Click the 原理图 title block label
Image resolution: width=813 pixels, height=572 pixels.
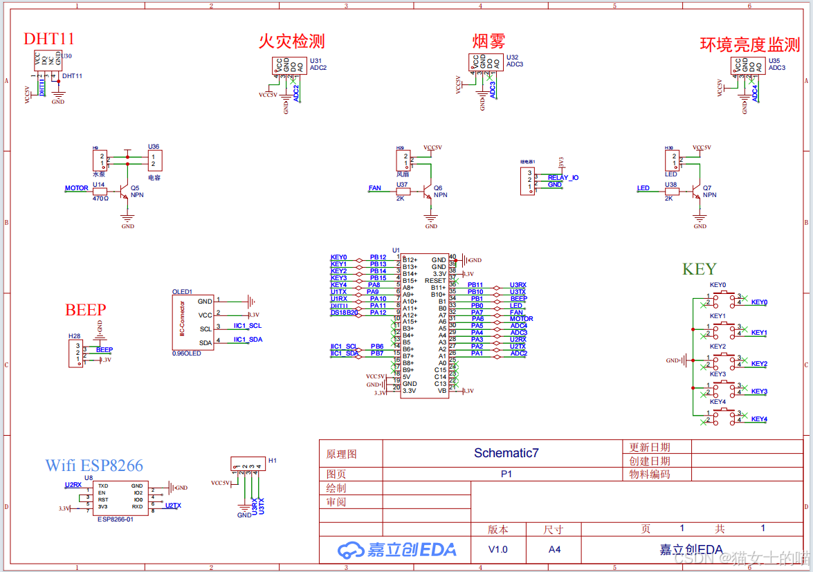341,454
